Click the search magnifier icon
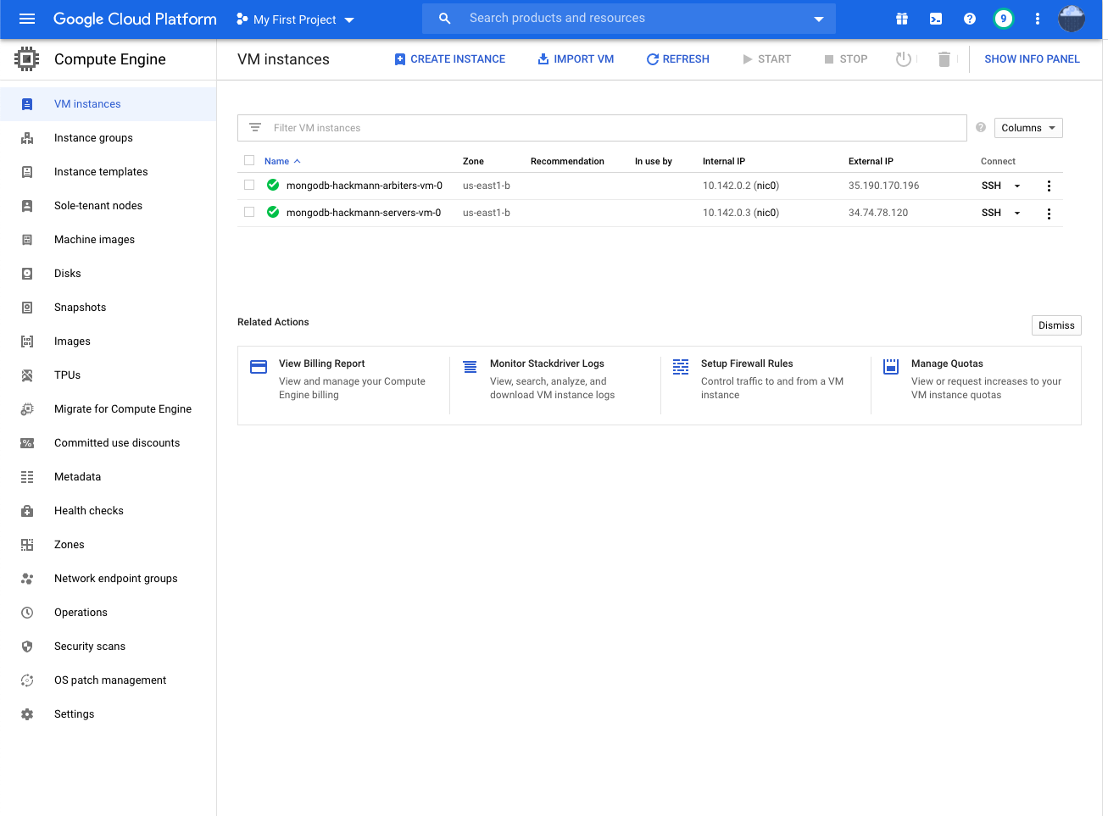1108x816 pixels. point(444,19)
